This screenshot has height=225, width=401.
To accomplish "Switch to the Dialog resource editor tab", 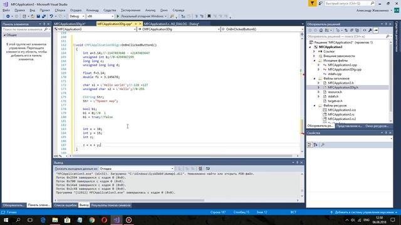I will (171, 24).
